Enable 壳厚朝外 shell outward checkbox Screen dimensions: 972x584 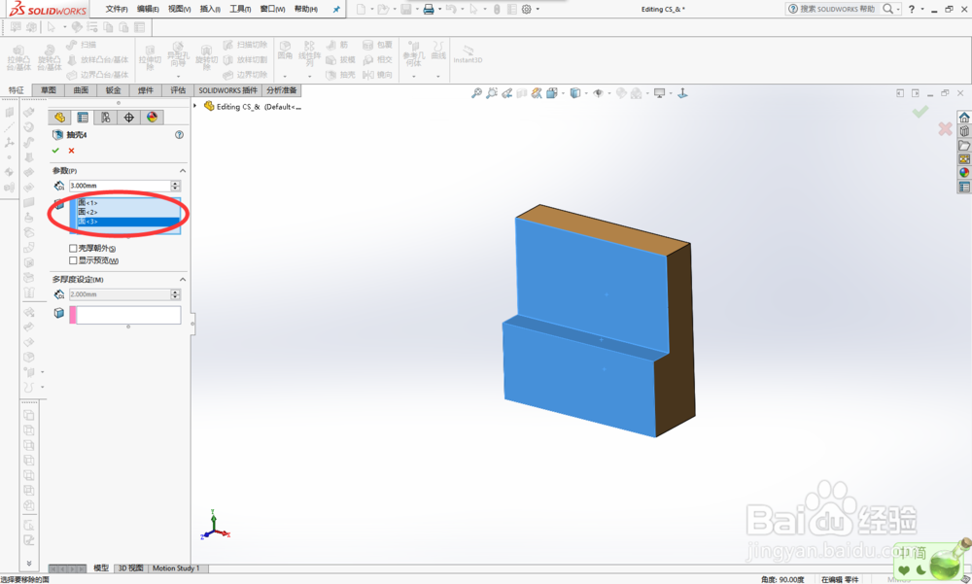click(73, 248)
